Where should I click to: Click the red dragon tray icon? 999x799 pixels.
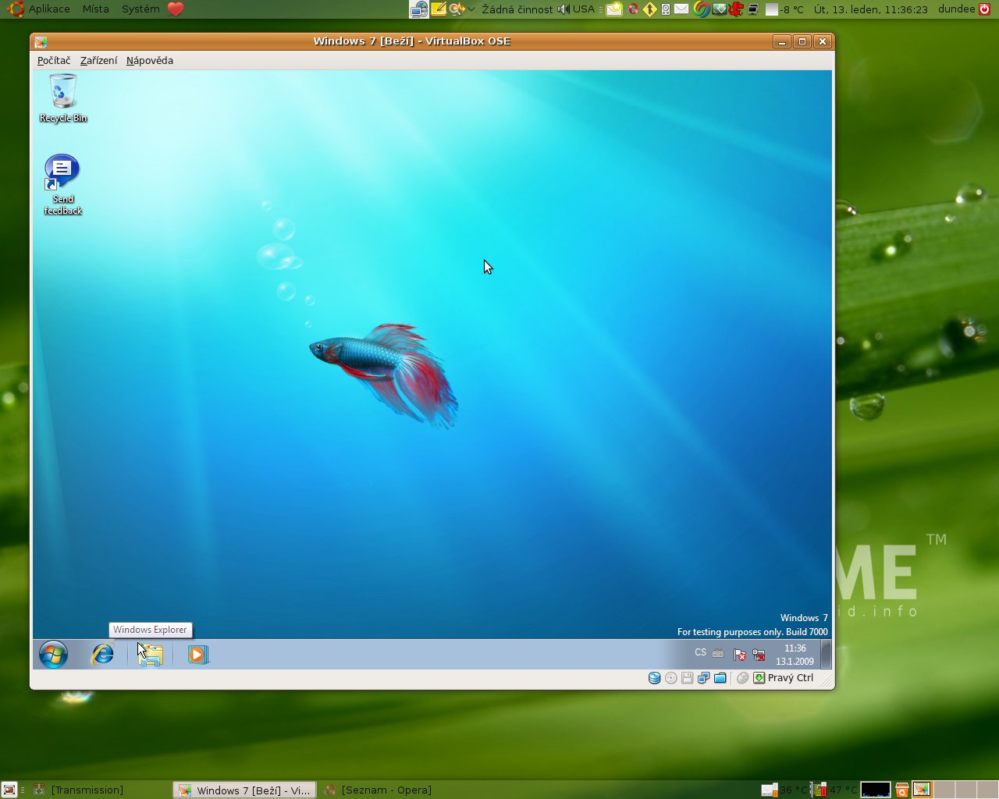tap(734, 9)
